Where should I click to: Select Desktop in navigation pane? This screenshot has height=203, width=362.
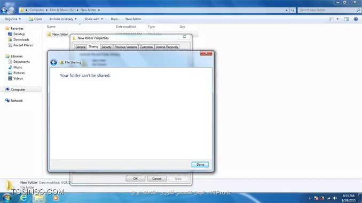point(19,34)
